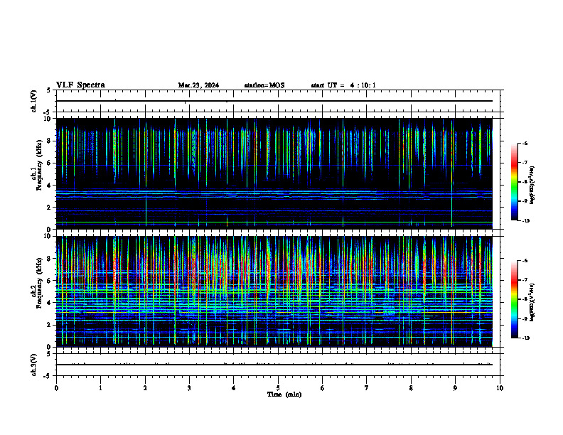Select the "-9" label on ch.2 colorbar

(x=525, y=318)
